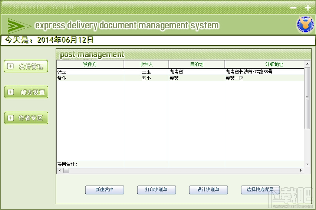Click the green arrow logo icon

pos(19,26)
